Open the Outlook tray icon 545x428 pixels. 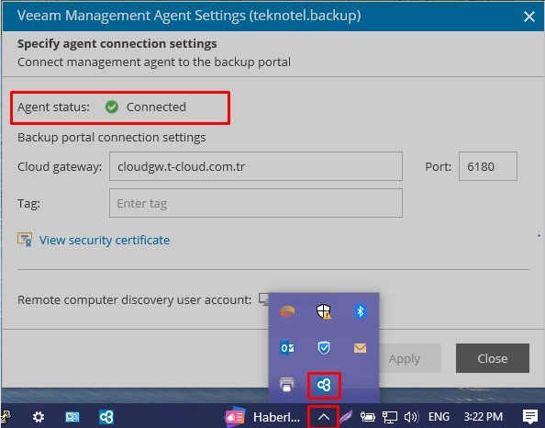pyautogui.click(x=287, y=347)
